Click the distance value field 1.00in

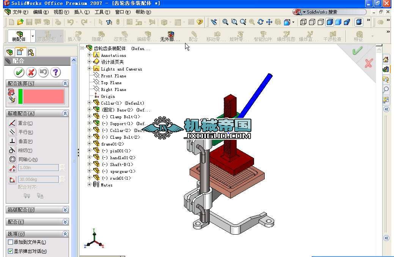pos(38,168)
